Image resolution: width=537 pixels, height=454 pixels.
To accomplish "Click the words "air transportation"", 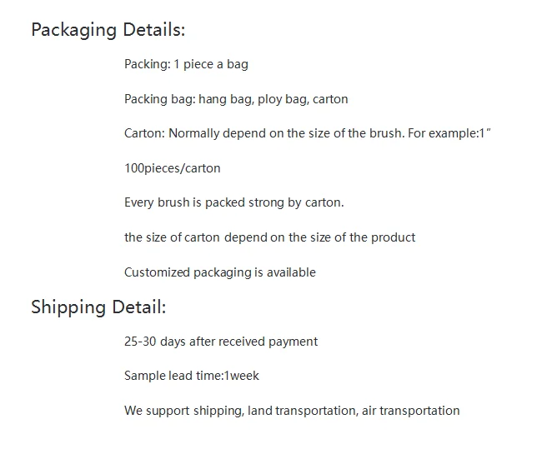I will [x=411, y=411].
